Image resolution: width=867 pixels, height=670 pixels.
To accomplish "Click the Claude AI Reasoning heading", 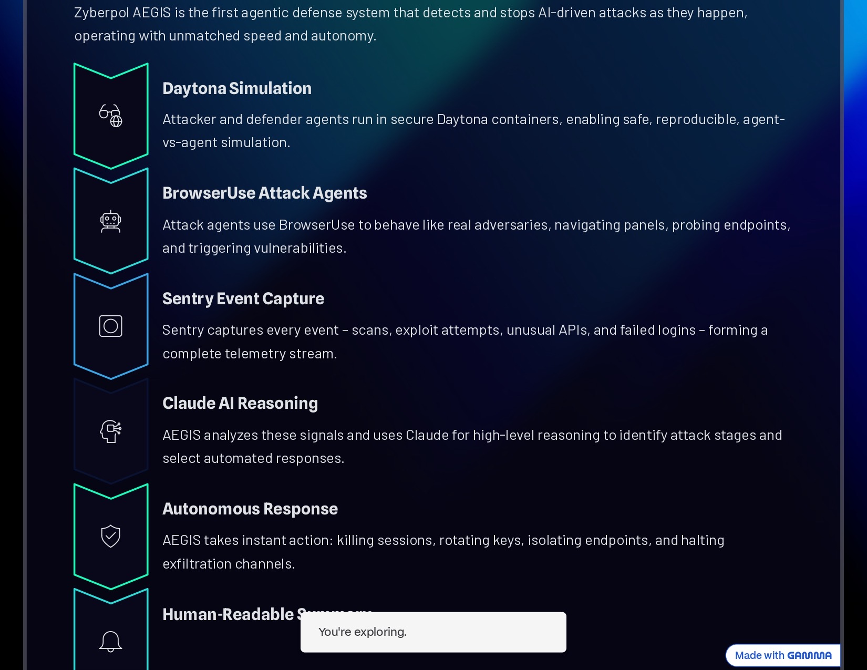I will (x=240, y=403).
